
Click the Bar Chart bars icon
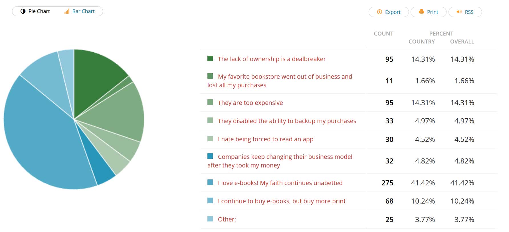tap(67, 11)
